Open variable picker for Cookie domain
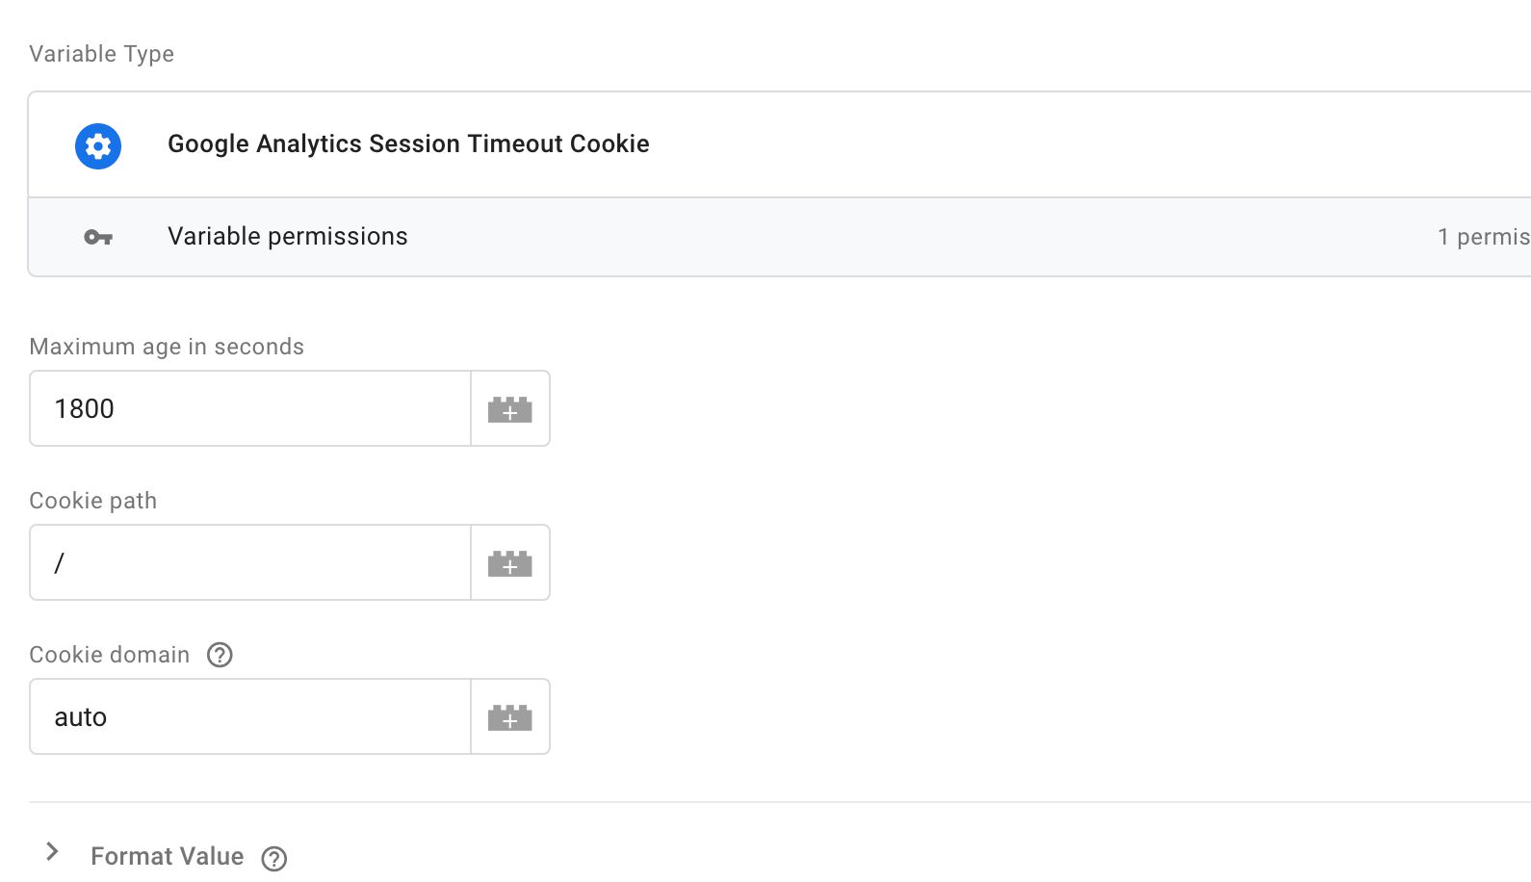The width and height of the screenshot is (1531, 882). point(510,716)
